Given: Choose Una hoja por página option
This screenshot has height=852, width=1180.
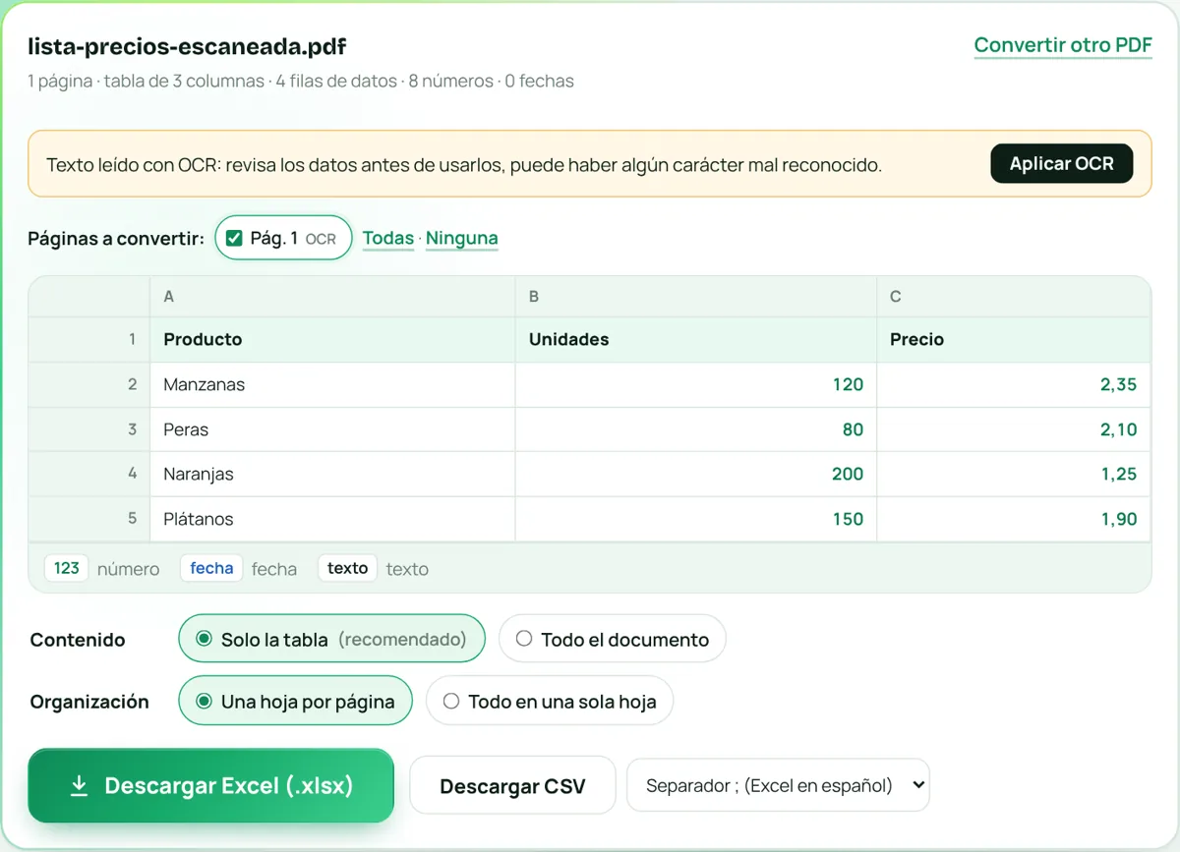Looking at the screenshot, I should (295, 702).
